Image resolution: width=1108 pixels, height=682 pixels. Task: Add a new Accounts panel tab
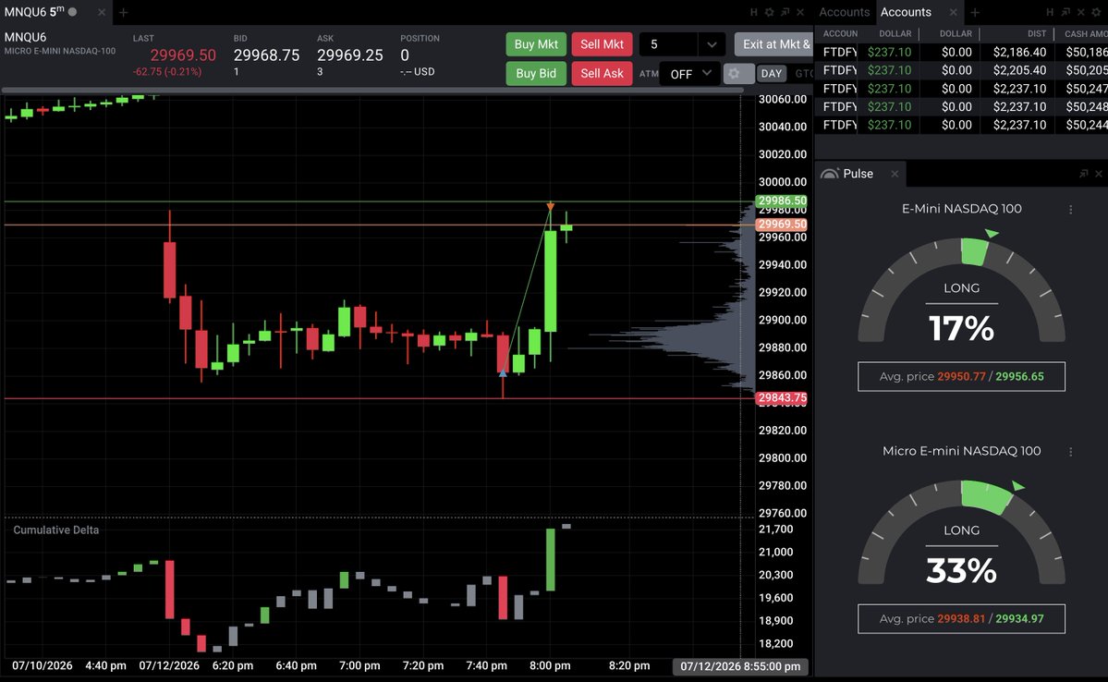974,12
